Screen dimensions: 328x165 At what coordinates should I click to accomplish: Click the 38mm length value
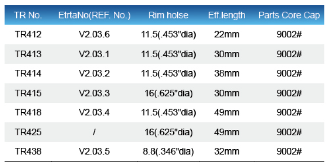click(227, 73)
